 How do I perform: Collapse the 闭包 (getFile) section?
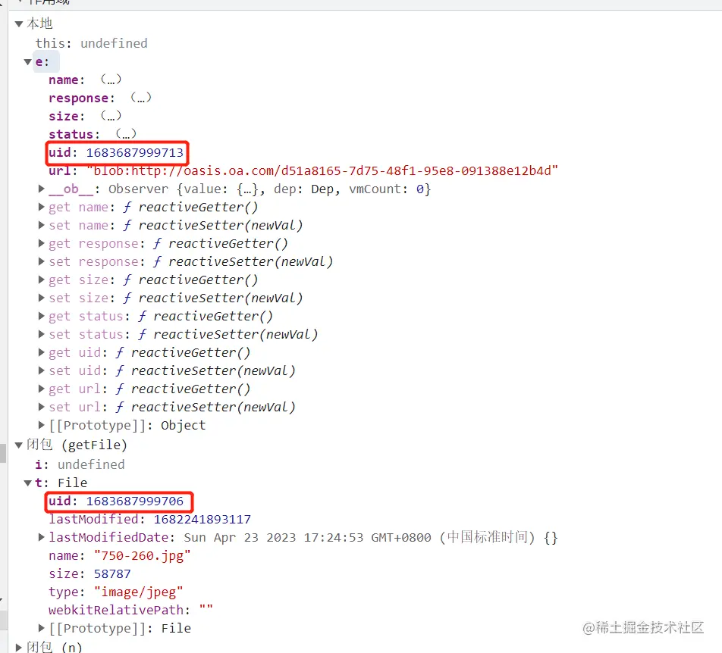tap(19, 445)
